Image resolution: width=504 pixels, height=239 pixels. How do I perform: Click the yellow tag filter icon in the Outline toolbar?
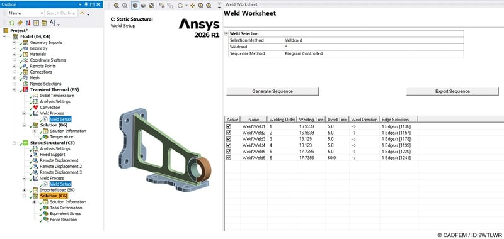(x=20, y=23)
